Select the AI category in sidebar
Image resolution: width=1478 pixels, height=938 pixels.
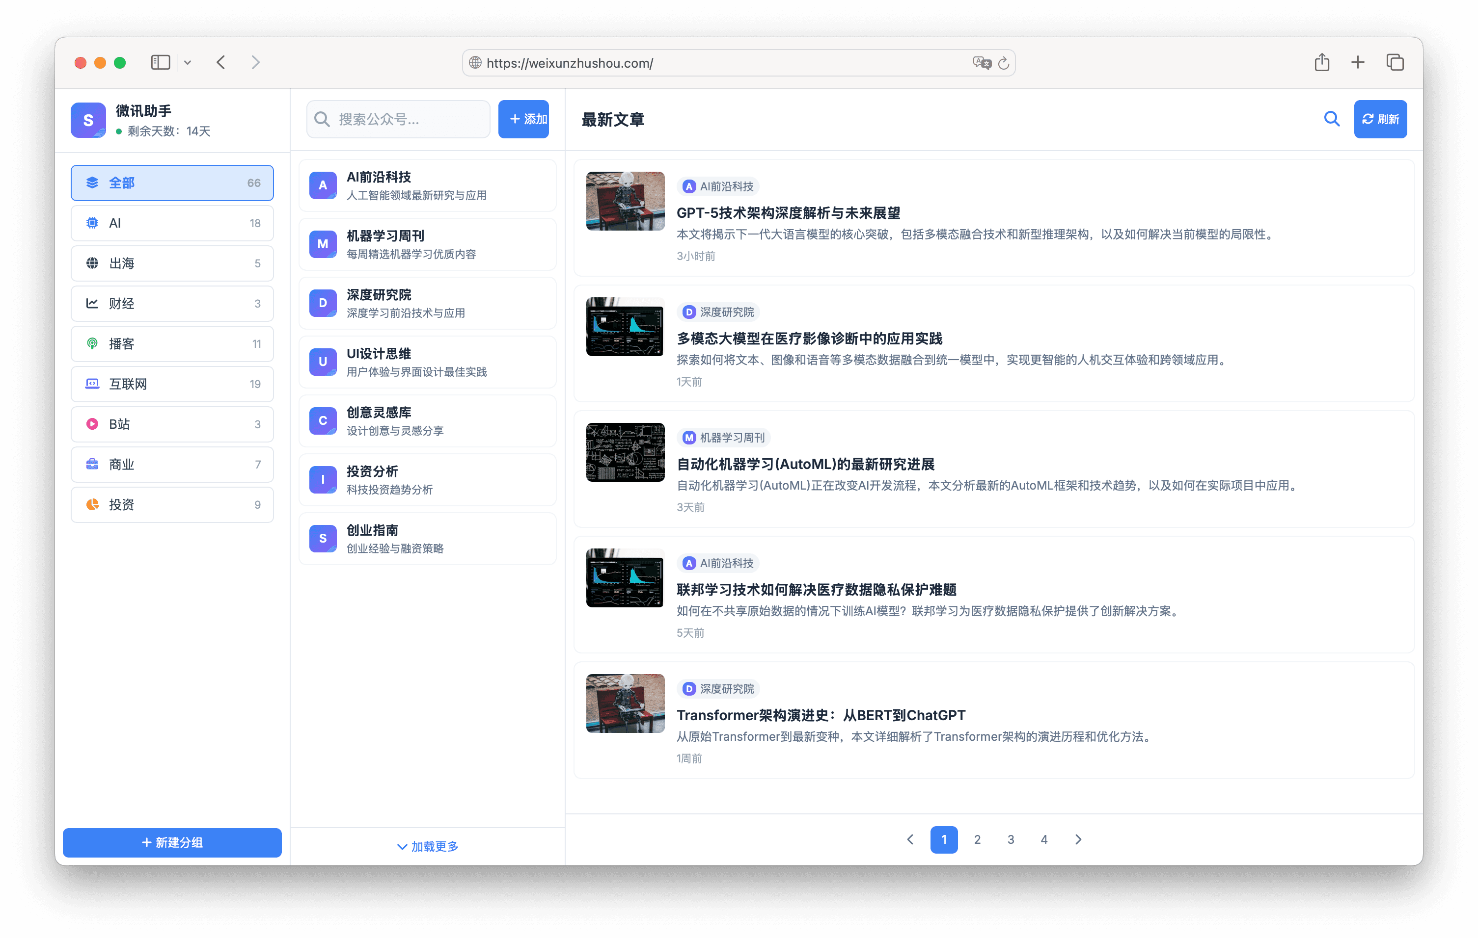point(172,223)
